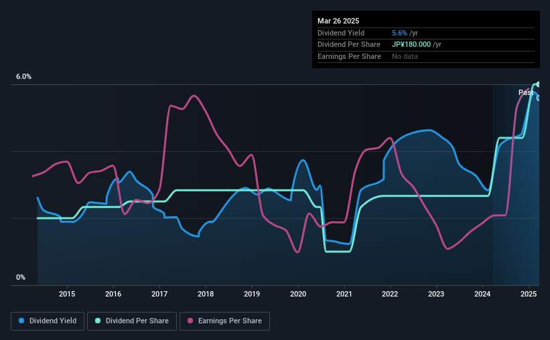Image resolution: width=550 pixels, height=340 pixels.
Task: Select the 2025 x-axis label
Action: click(529, 294)
